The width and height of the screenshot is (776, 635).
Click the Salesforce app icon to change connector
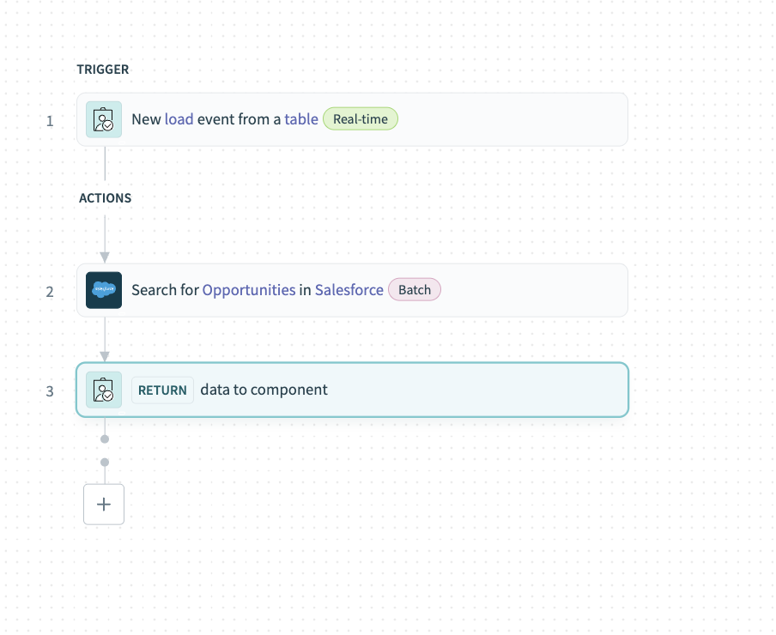click(103, 290)
